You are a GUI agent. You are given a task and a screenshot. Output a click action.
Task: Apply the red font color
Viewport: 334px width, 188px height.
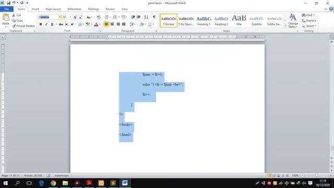coord(96,25)
